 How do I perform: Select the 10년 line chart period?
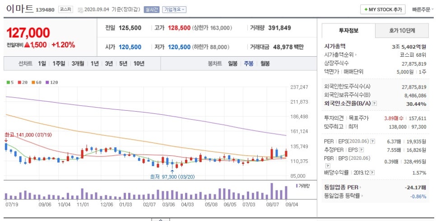pyautogui.click(x=139, y=63)
